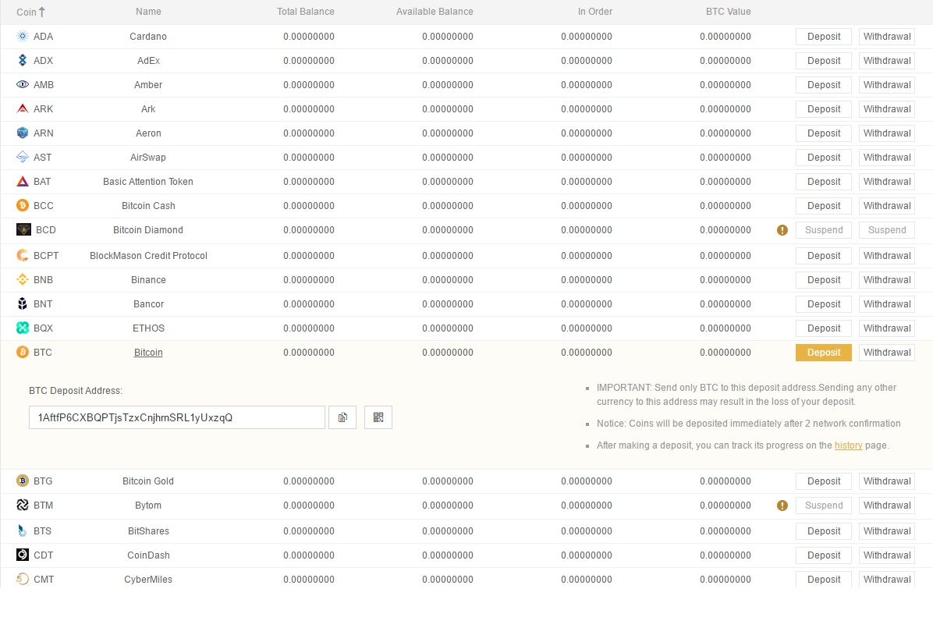Click Withdrawal for Amber AMB
The image size is (933, 628).
click(x=887, y=84)
